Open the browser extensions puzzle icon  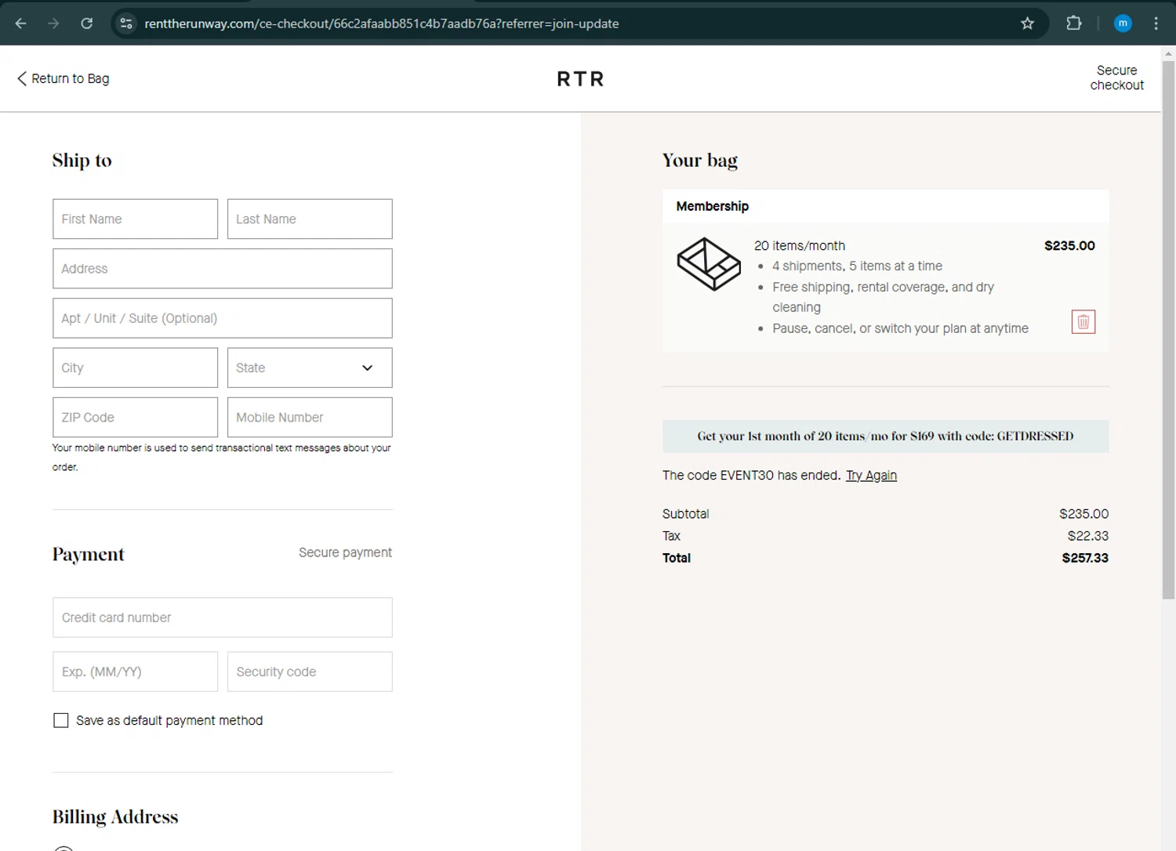coord(1074,24)
